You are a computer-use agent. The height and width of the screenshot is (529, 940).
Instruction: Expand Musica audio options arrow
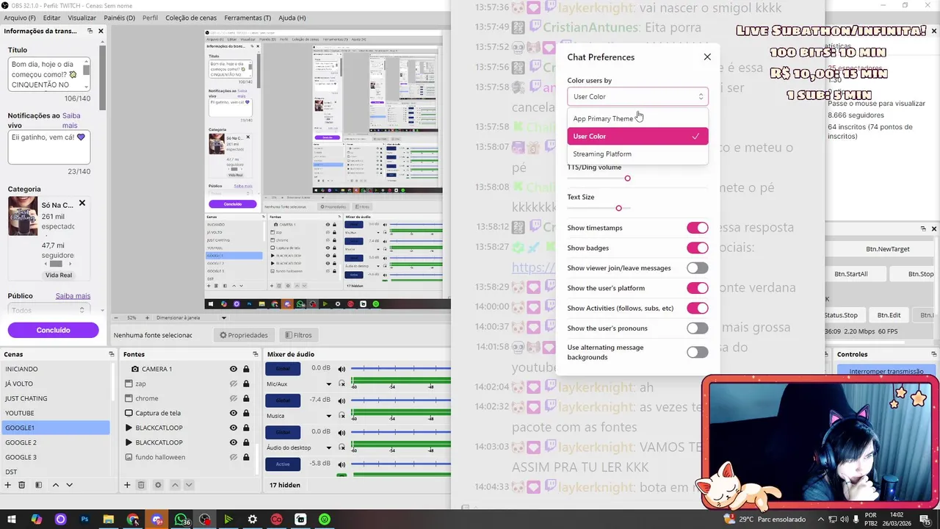click(329, 416)
